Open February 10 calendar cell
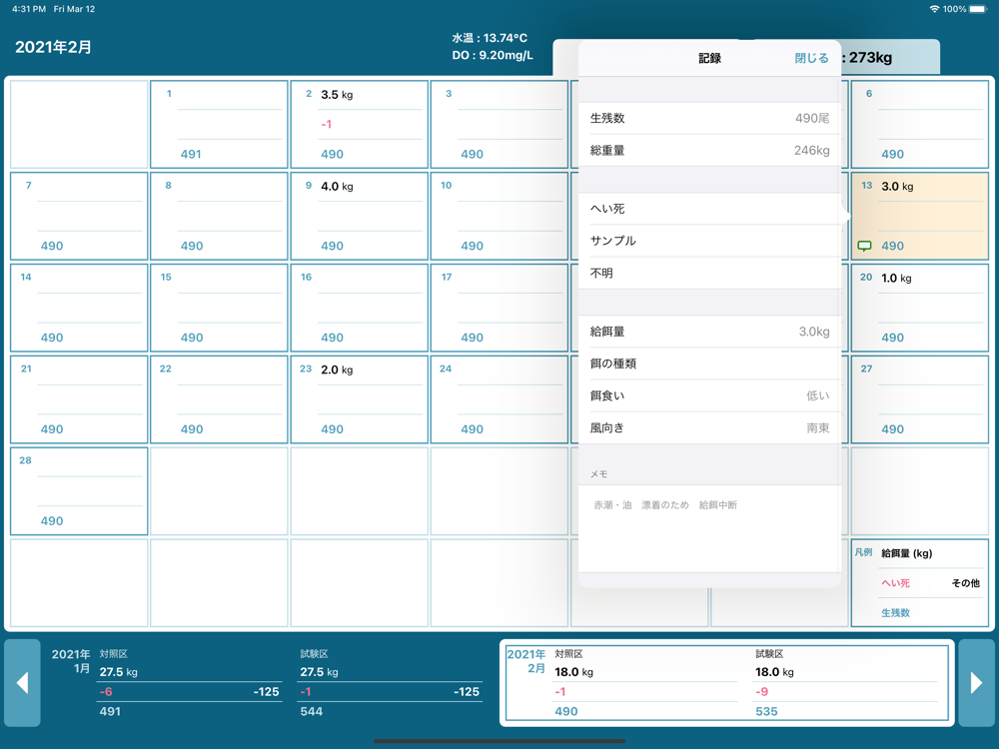999x749 pixels. point(499,216)
